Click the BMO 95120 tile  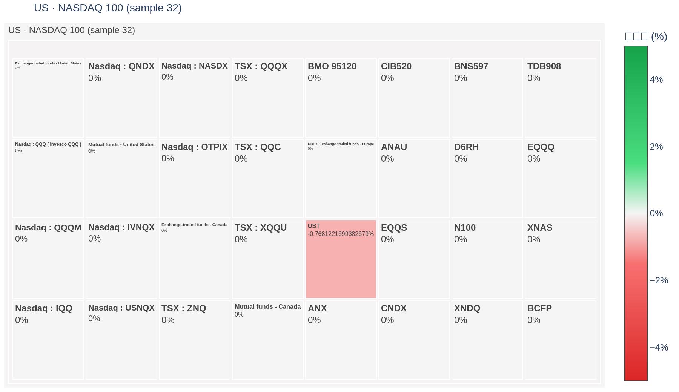(341, 98)
